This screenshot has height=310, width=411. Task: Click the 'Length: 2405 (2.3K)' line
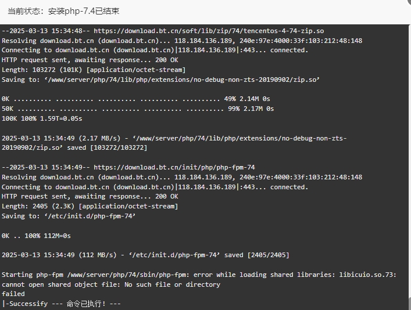point(90,206)
